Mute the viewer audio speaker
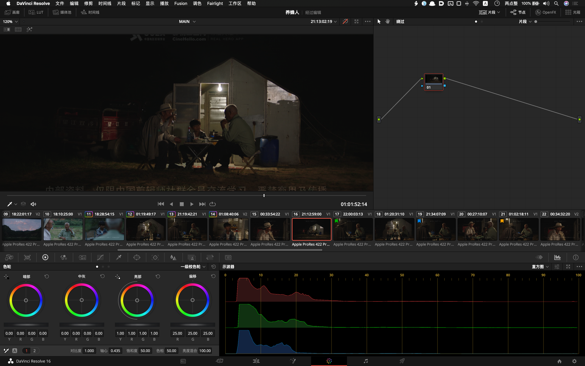 click(34, 204)
